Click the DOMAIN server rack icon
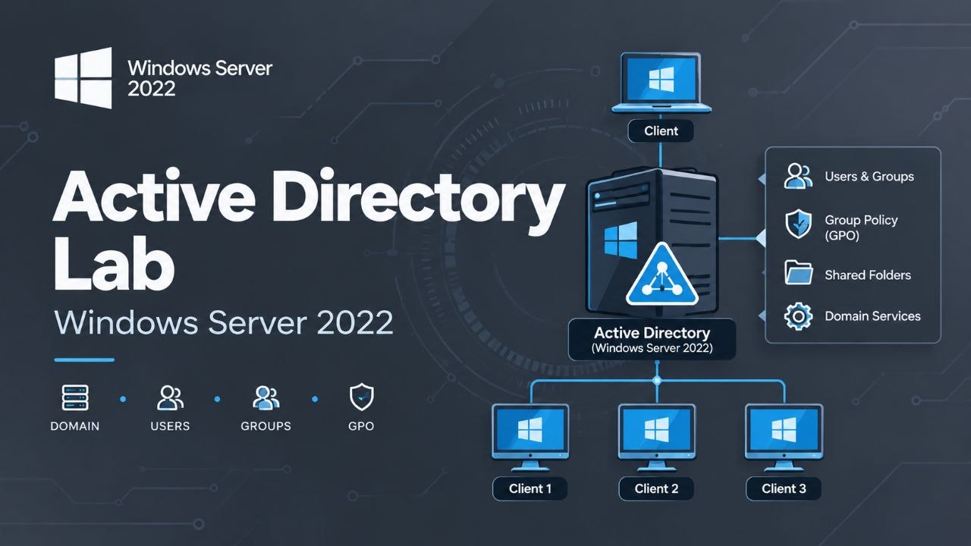Screen dimensions: 971x546 (x=75, y=397)
